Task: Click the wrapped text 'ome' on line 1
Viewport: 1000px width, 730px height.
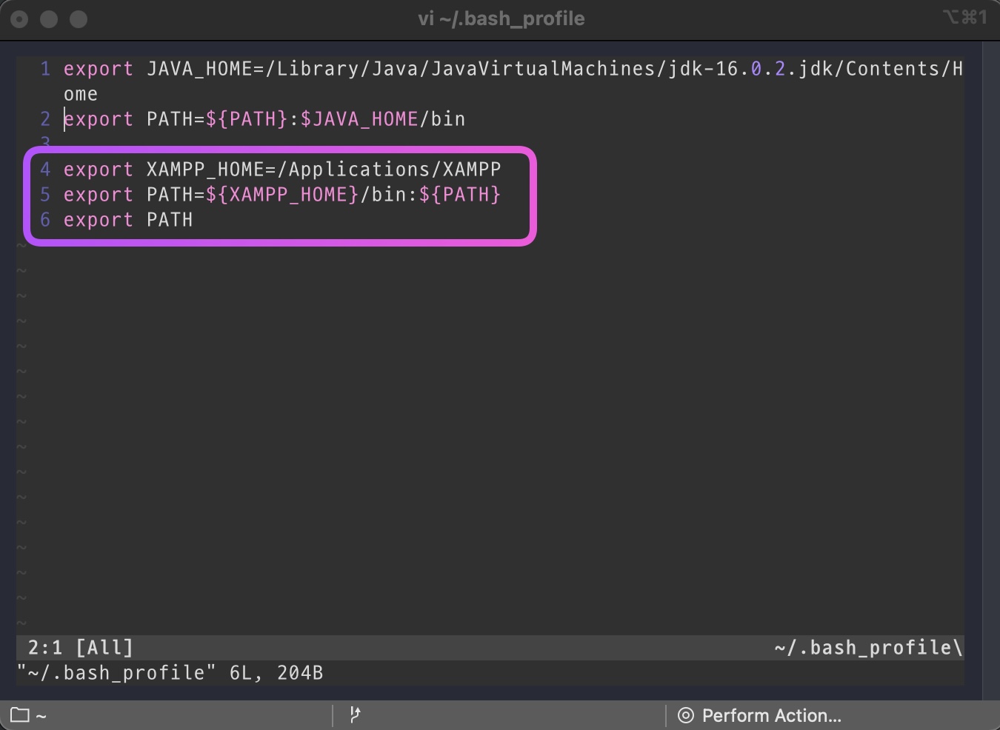Action: 81,94
